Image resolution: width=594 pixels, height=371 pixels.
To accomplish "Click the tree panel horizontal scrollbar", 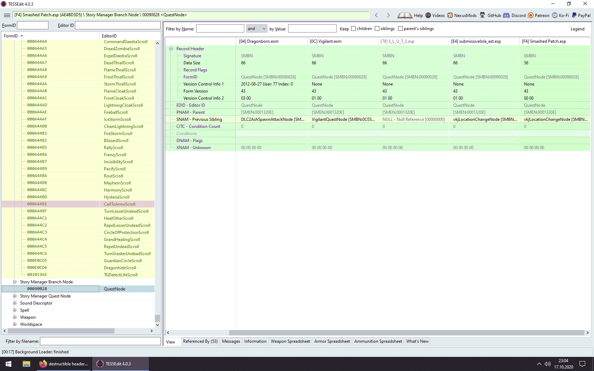I will coord(61,331).
